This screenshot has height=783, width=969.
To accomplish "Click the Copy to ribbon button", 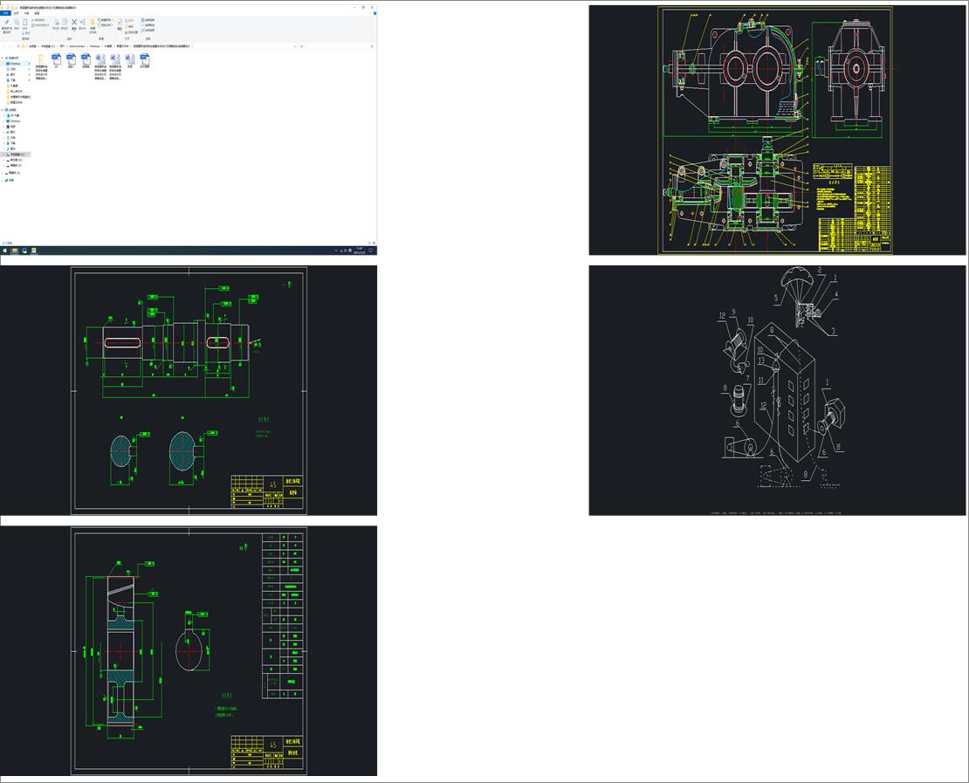I will tap(65, 24).
